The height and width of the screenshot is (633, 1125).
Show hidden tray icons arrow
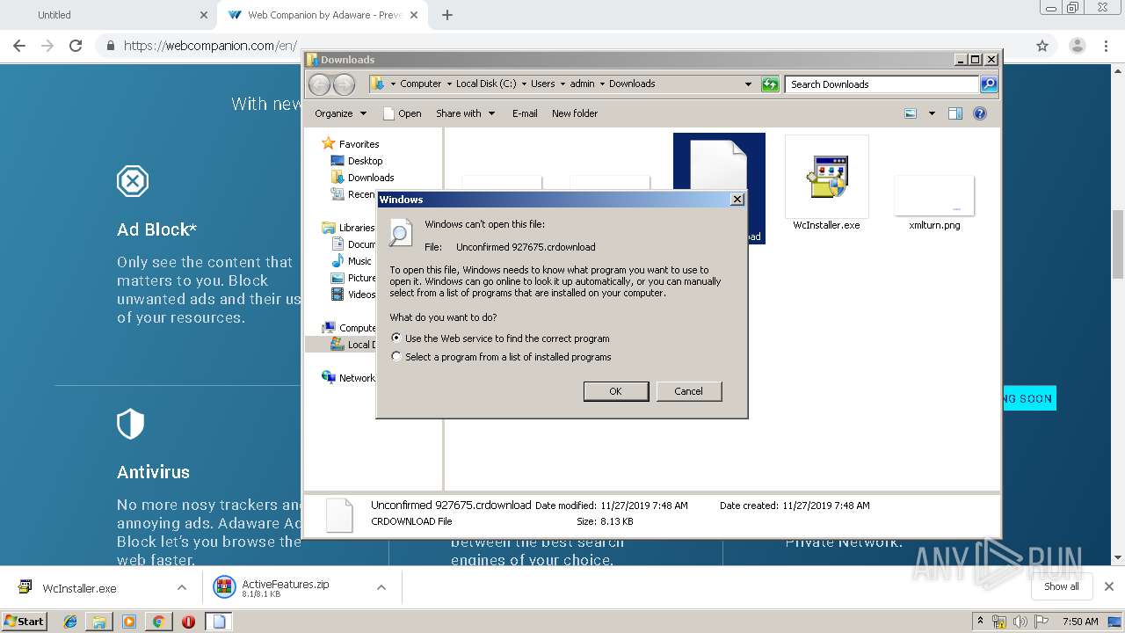pyautogui.click(x=981, y=622)
